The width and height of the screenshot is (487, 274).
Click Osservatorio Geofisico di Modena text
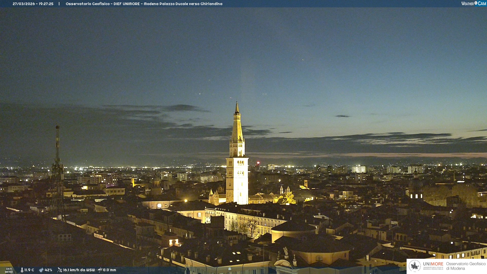coord(466,266)
